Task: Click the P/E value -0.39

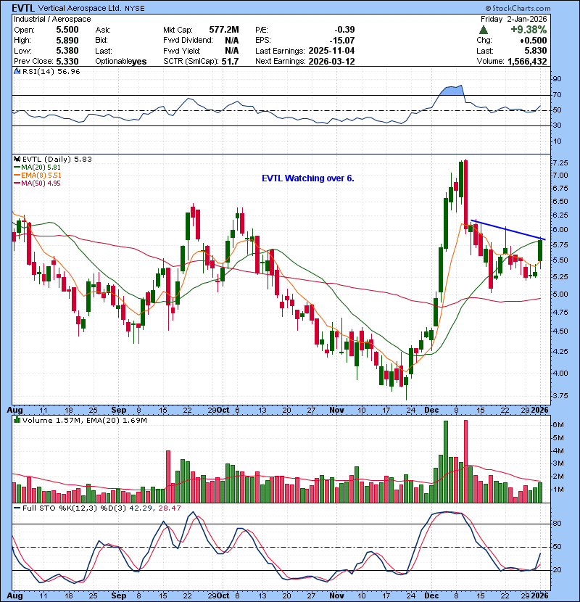Action: coord(344,30)
